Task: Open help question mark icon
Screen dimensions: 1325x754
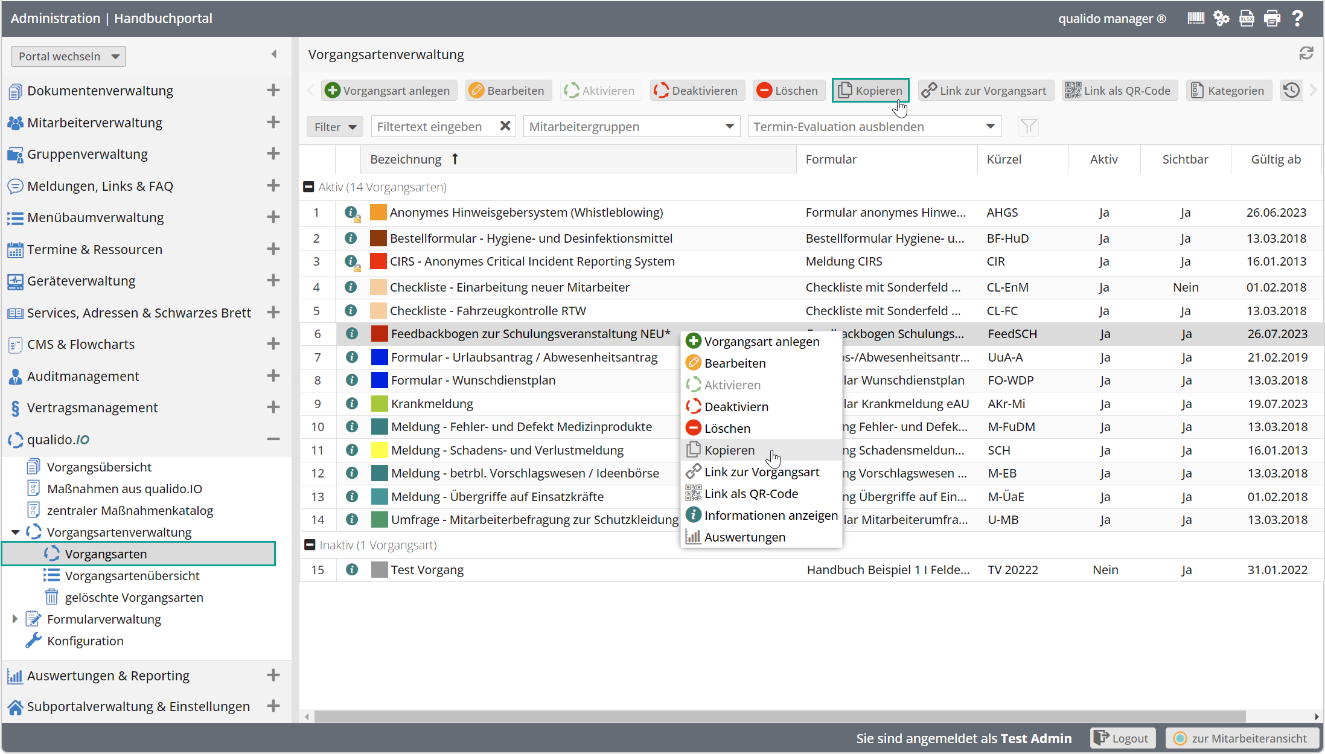Action: (1297, 18)
